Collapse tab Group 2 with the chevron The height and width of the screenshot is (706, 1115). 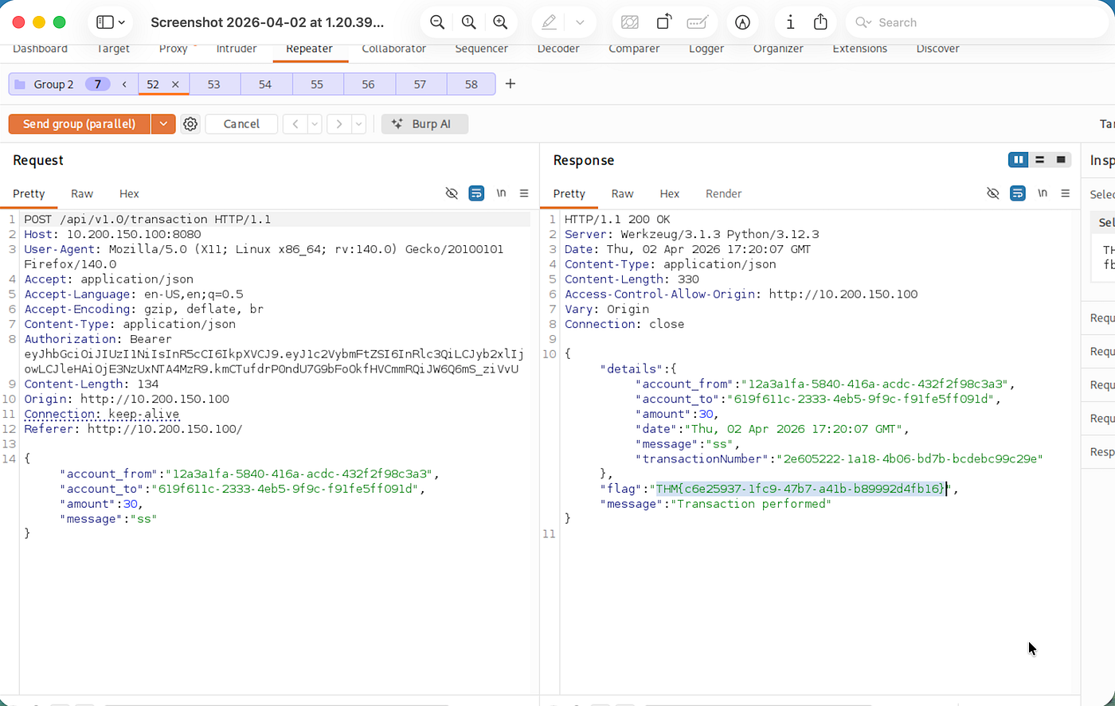click(124, 84)
